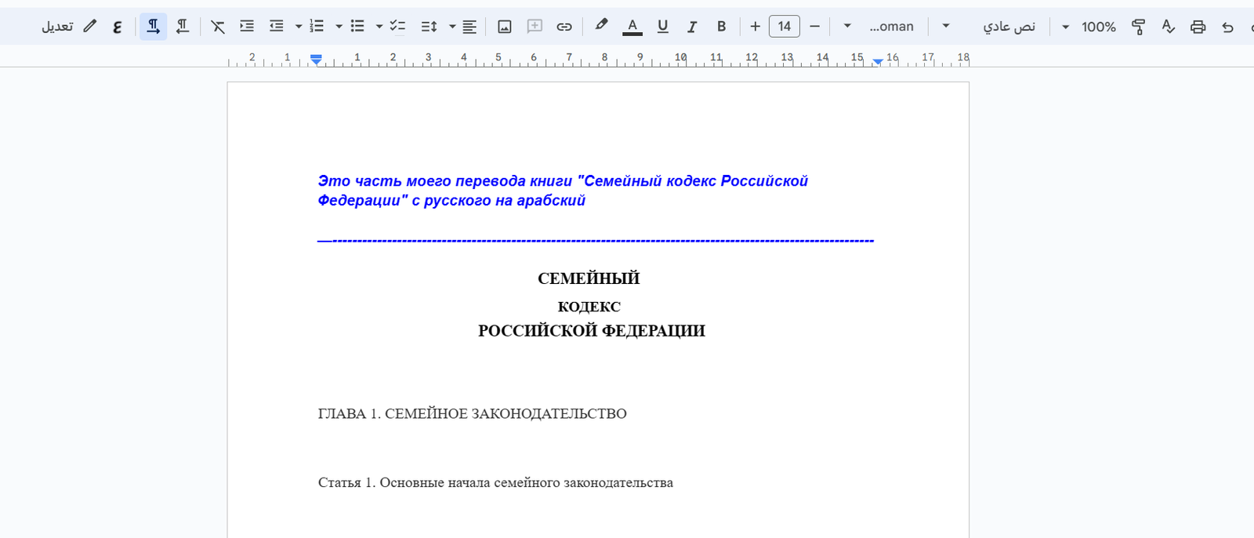
Task: Undo the last action
Action: 1228,27
